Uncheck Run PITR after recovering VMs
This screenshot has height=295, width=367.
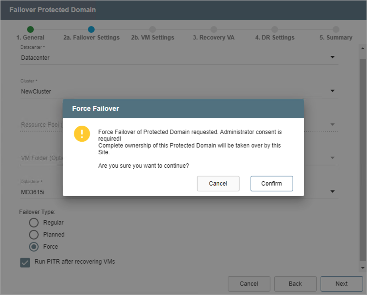tap(25, 262)
